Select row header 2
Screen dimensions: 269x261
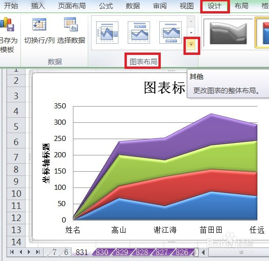(16, 80)
